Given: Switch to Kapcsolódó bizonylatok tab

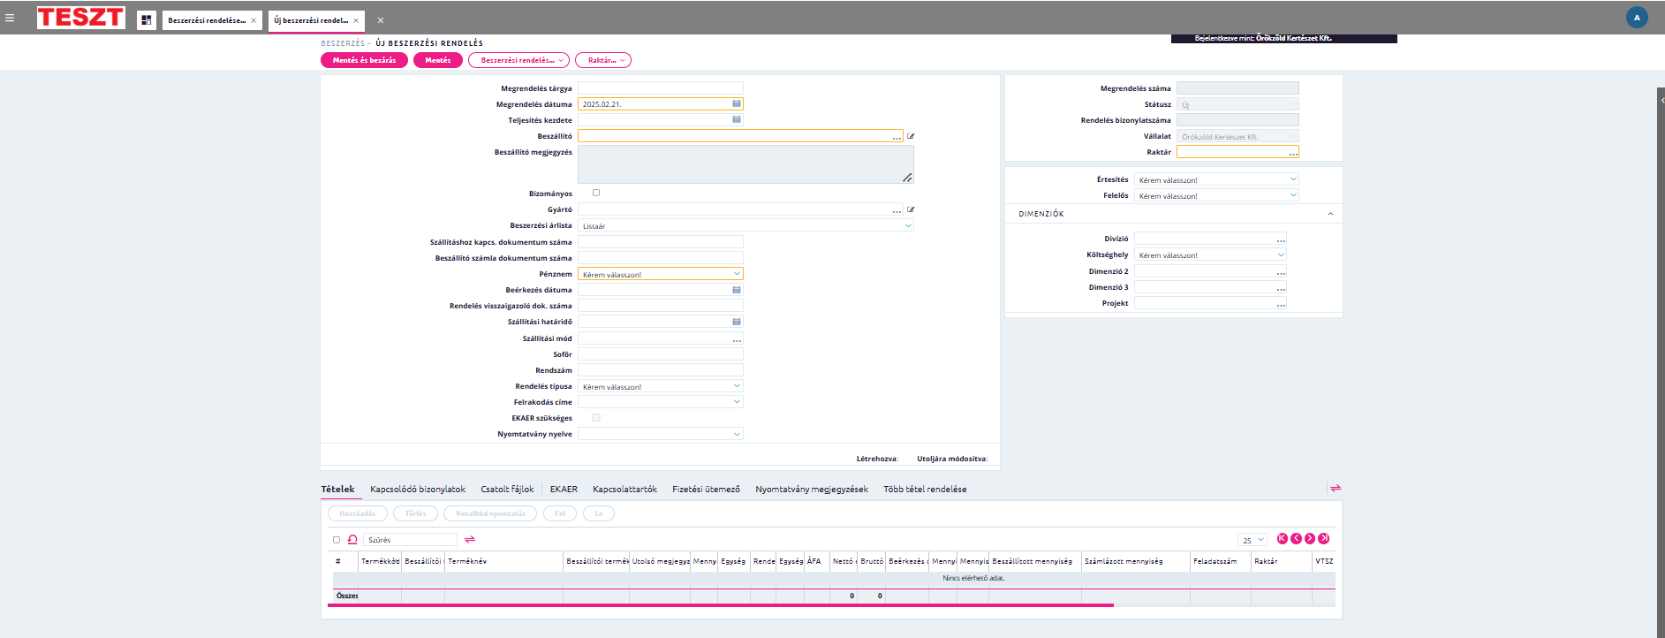Looking at the screenshot, I should tap(418, 489).
